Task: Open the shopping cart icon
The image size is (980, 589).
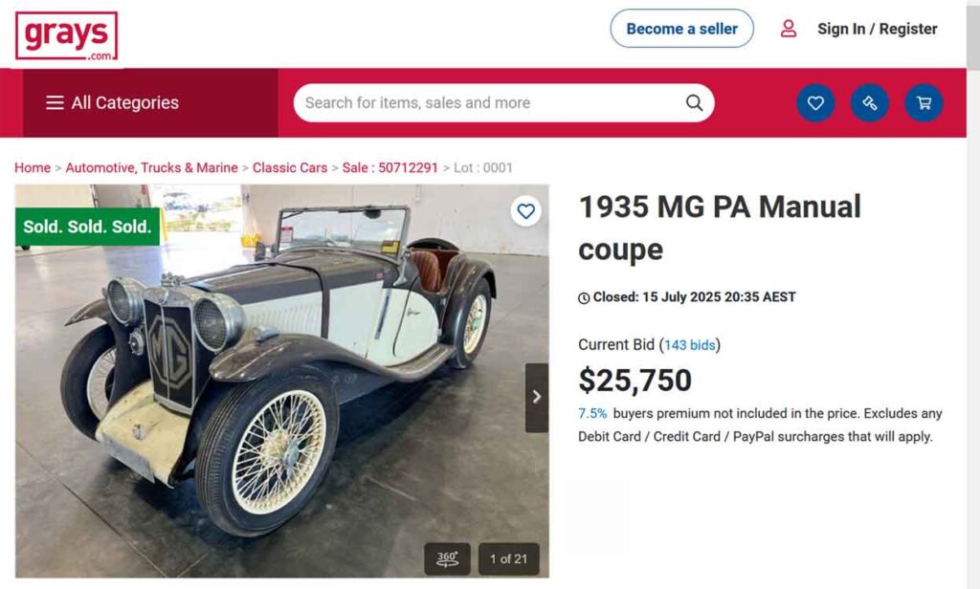Action: click(x=924, y=103)
